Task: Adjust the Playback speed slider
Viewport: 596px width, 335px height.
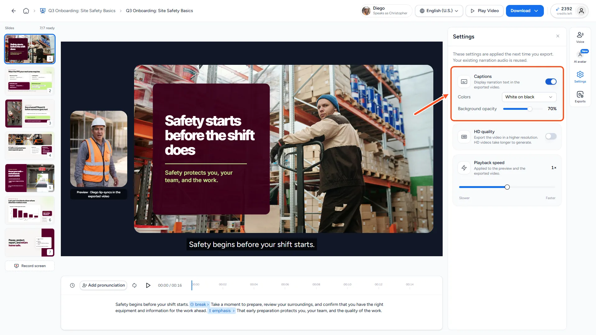Action: (x=507, y=187)
